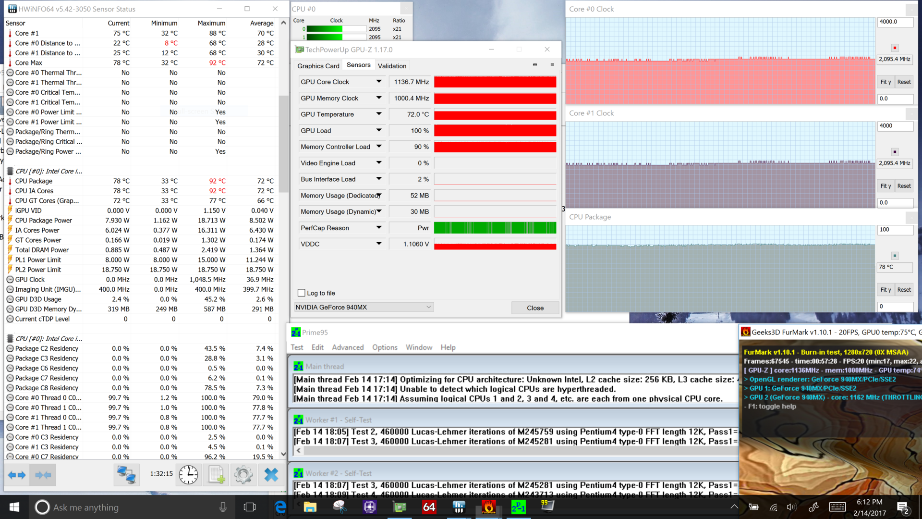Click the expand columns arrows icon in HWiNFO
Screen dimensions: 922x519
pos(17,475)
